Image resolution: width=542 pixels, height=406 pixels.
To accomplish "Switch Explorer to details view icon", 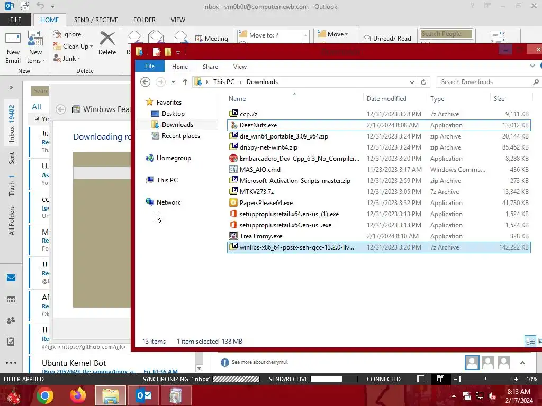I will click(x=530, y=341).
